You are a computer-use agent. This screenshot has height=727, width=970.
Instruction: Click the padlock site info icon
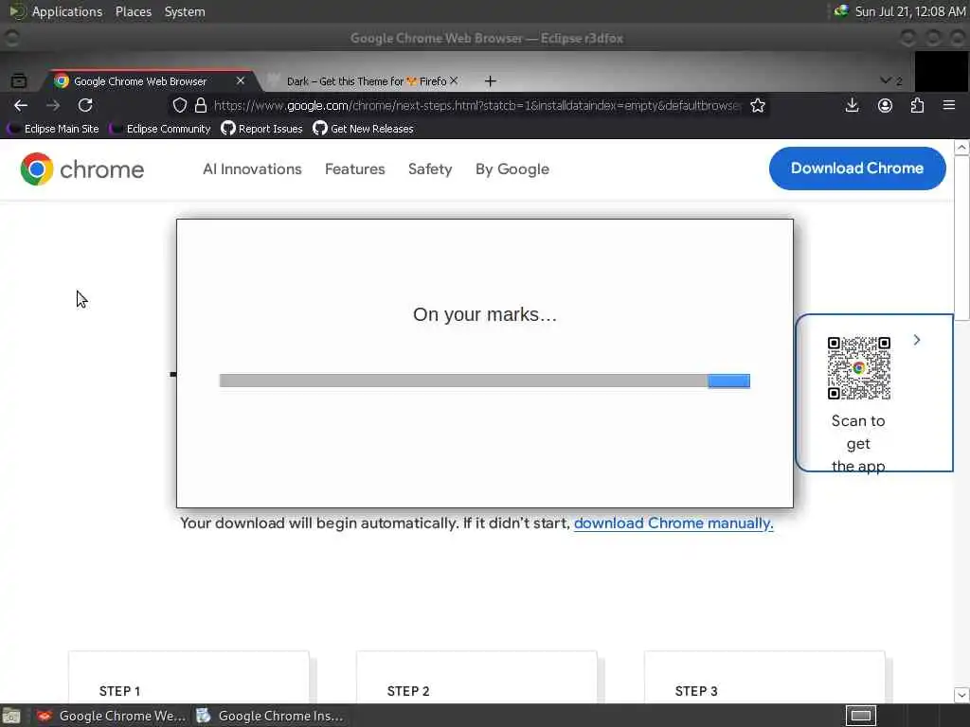(201, 106)
